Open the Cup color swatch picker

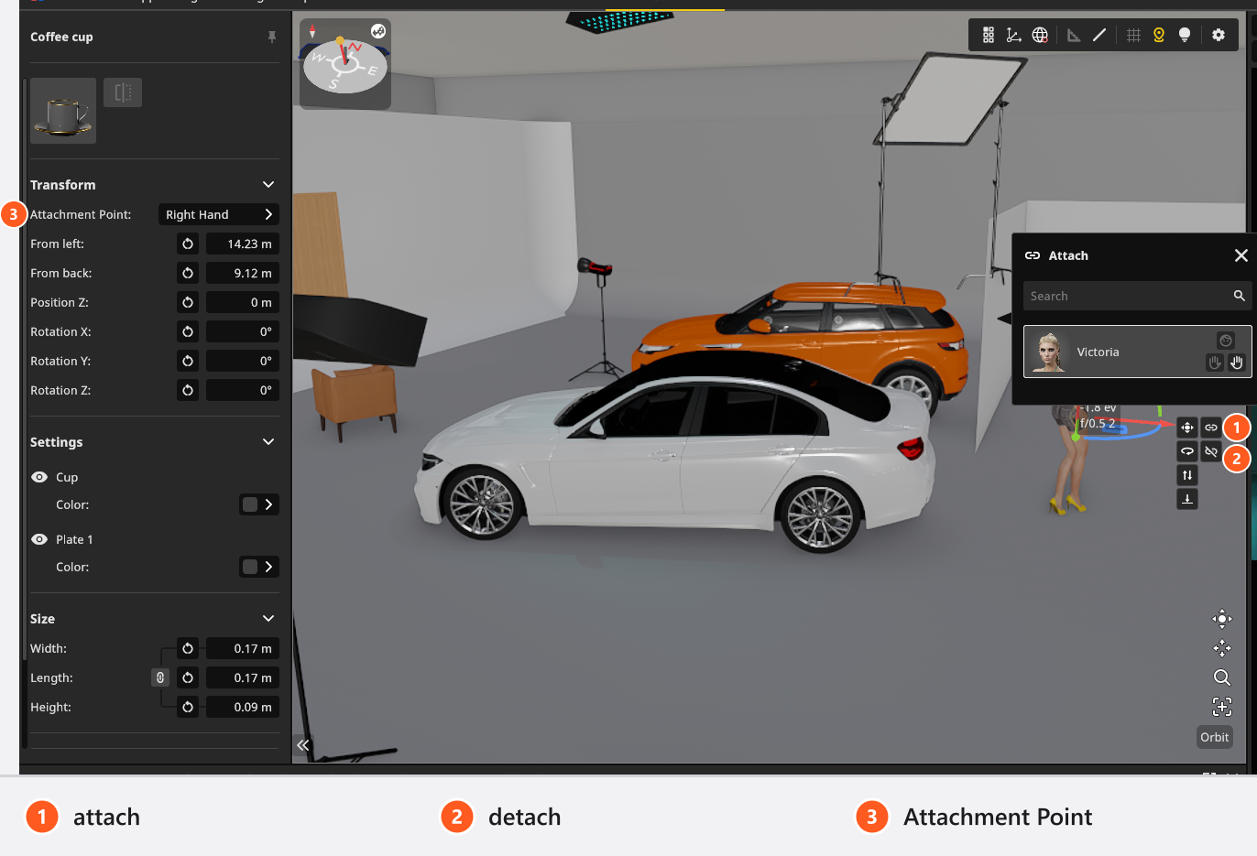click(x=259, y=504)
